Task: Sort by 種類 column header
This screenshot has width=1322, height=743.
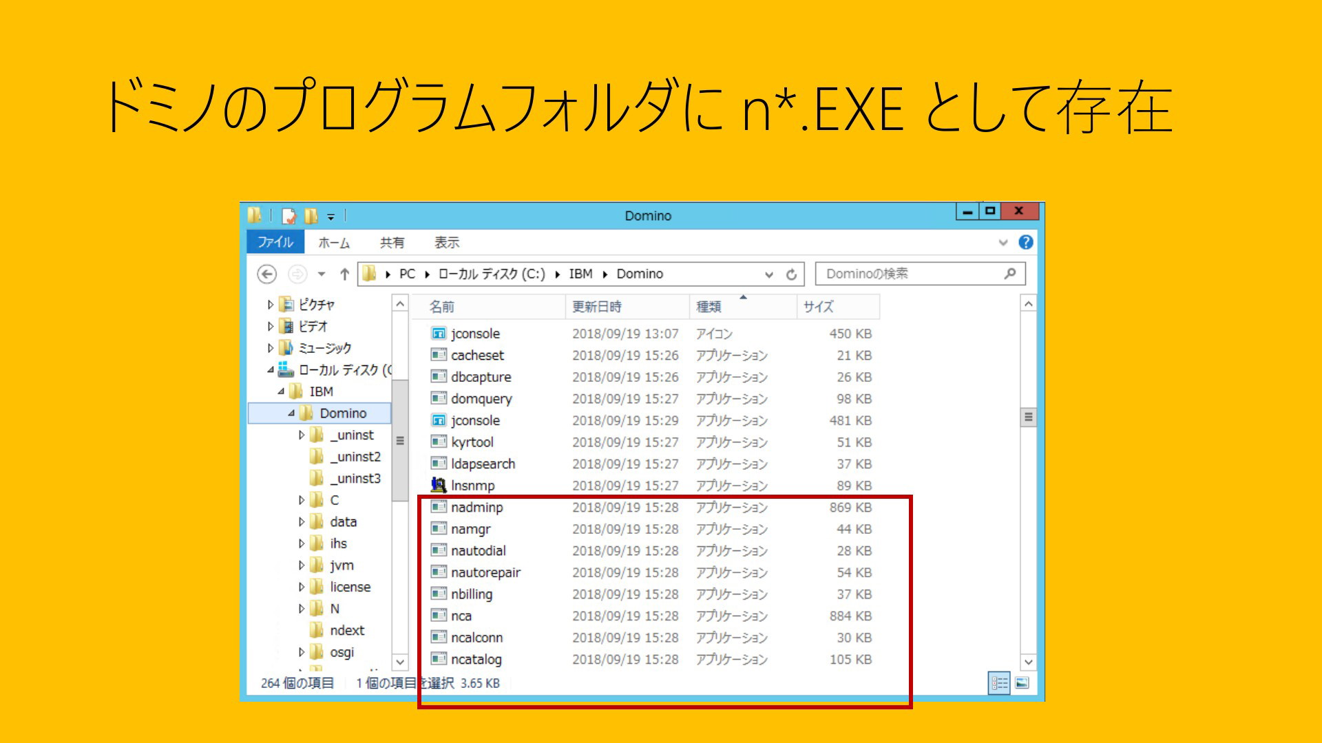Action: [743, 307]
